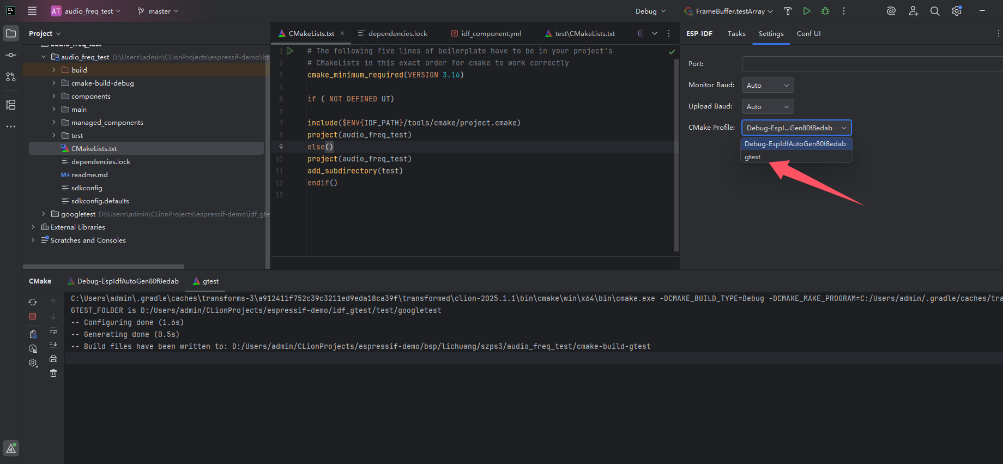Click the Port input field
The width and height of the screenshot is (1003, 464).
pos(872,64)
